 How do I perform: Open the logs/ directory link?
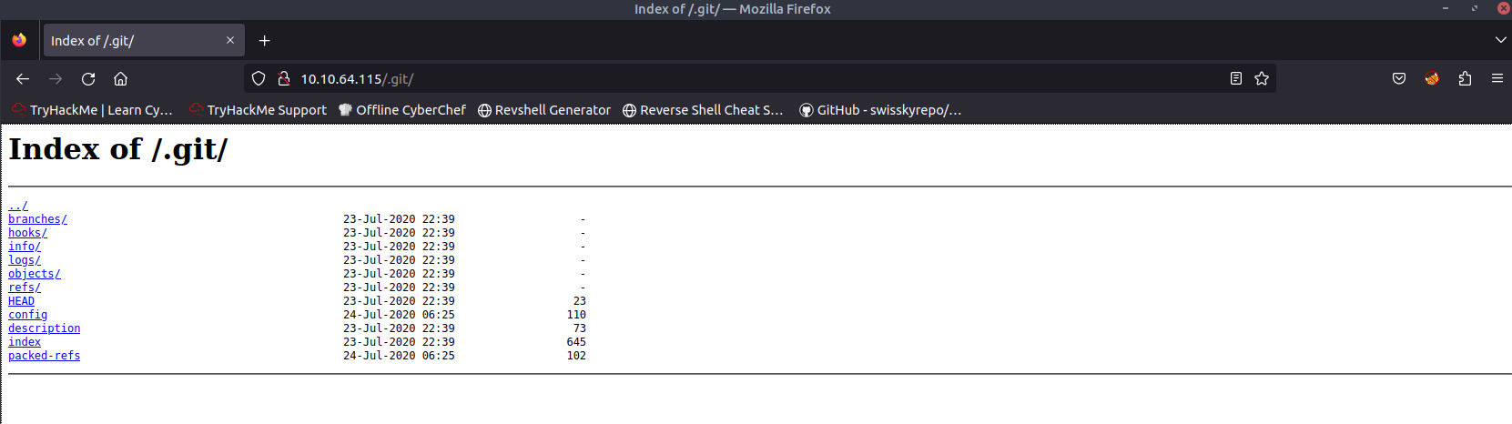[25, 260]
